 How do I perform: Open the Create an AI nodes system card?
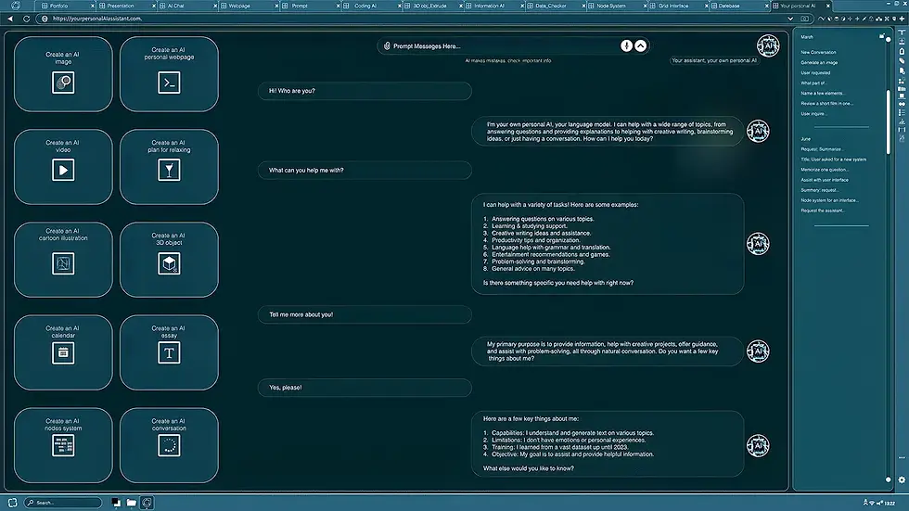point(63,445)
